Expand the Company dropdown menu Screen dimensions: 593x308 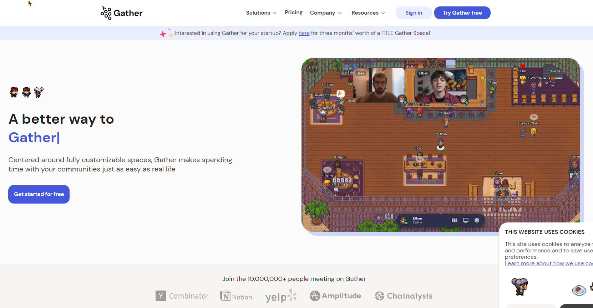coord(326,13)
